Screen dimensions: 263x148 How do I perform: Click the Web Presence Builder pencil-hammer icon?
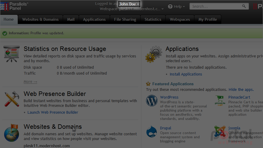[x=12, y=99]
